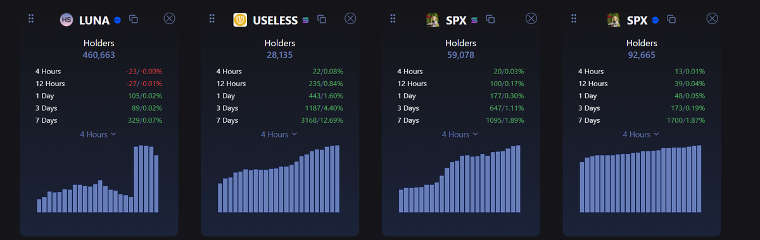Open the 4 Hours interval dropdown on USELESS chart
The image size is (760, 240).
coord(279,134)
